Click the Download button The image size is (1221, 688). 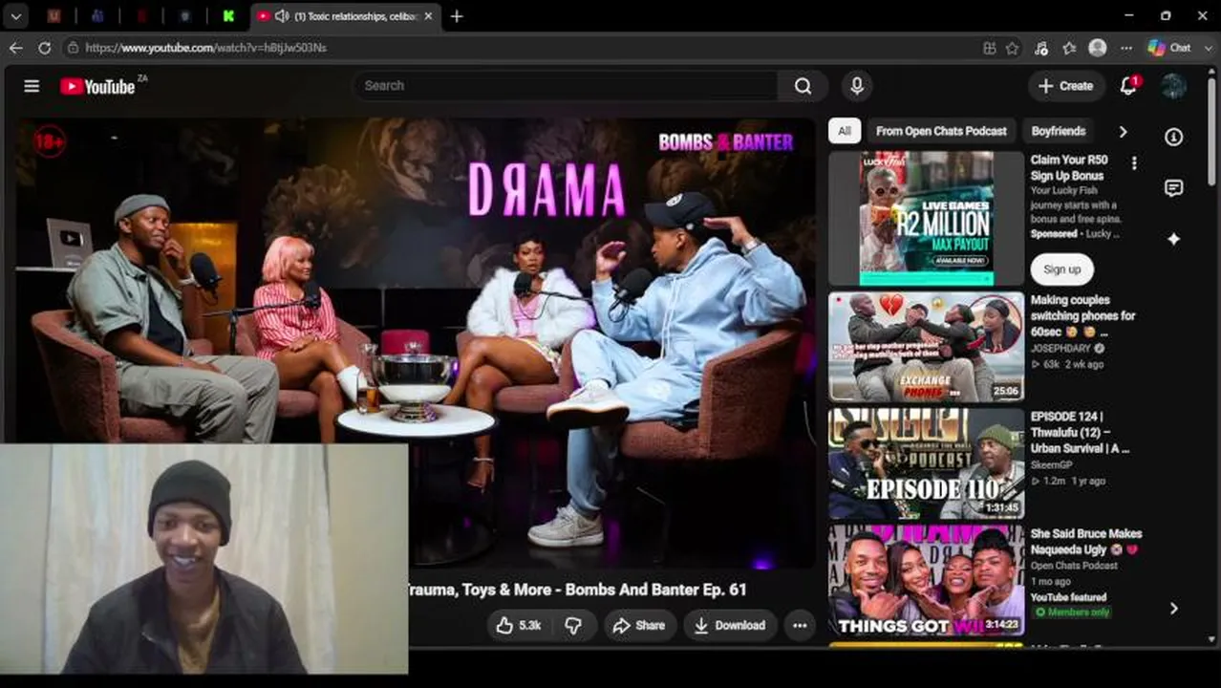point(730,625)
